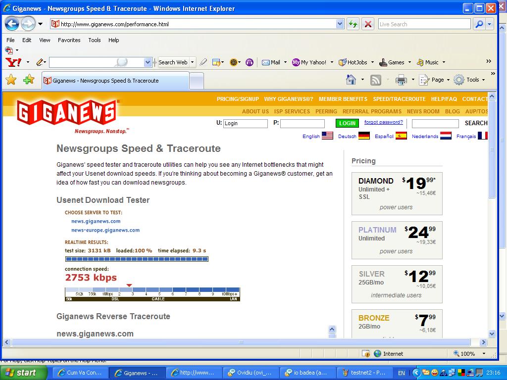The width and height of the screenshot is (507, 380).
Task: Open the PEERING nav link
Action: click(326, 111)
